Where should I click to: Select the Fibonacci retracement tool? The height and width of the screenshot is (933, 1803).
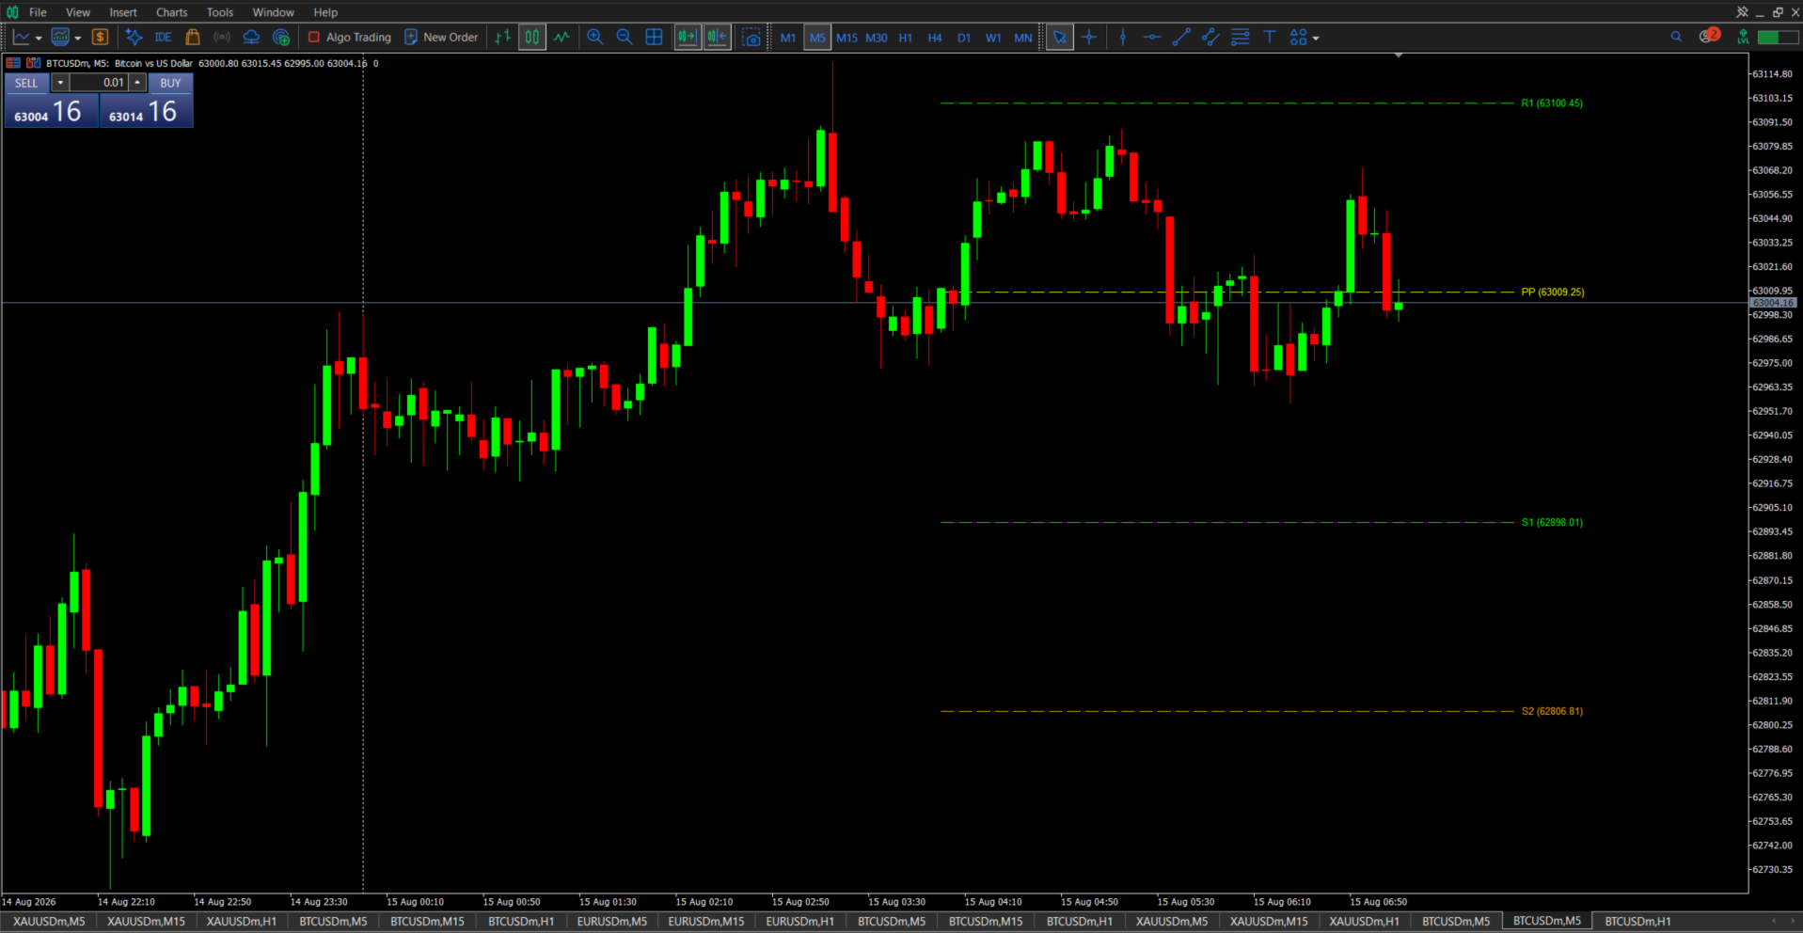(x=1241, y=38)
